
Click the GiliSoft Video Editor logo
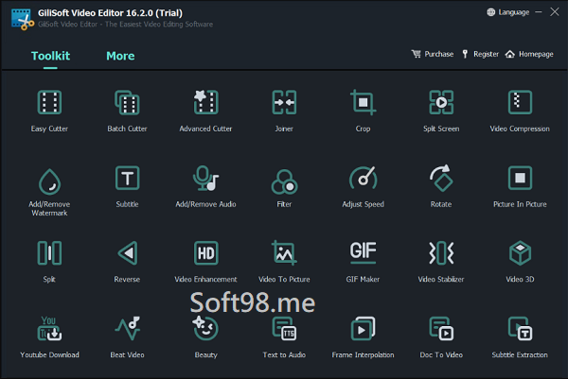click(x=22, y=19)
